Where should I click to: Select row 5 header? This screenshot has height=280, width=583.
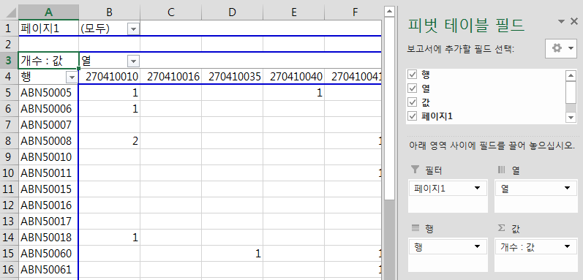[x=9, y=93]
